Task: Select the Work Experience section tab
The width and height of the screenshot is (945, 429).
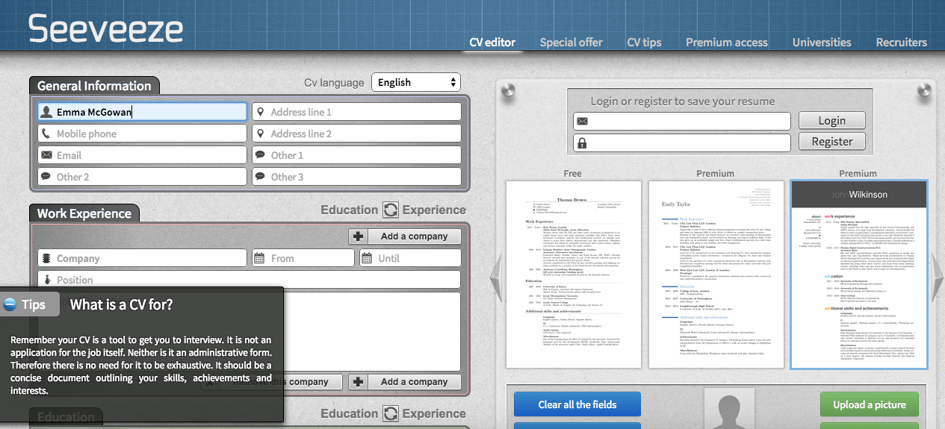Action: coord(84,213)
